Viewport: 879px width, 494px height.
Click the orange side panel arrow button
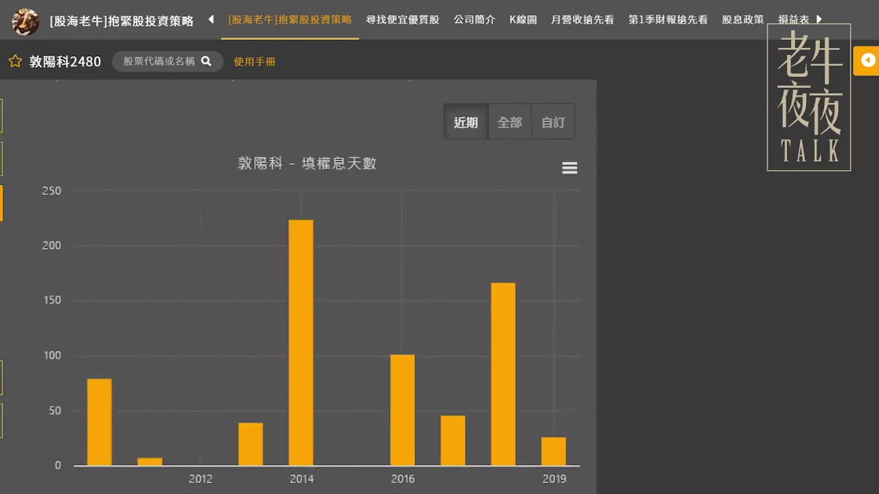point(867,61)
